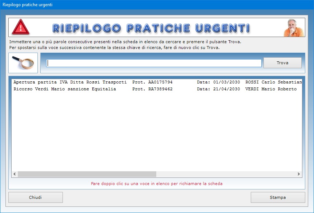Click the magnifying glass search icon
The width and height of the screenshot is (314, 213).
(23, 63)
